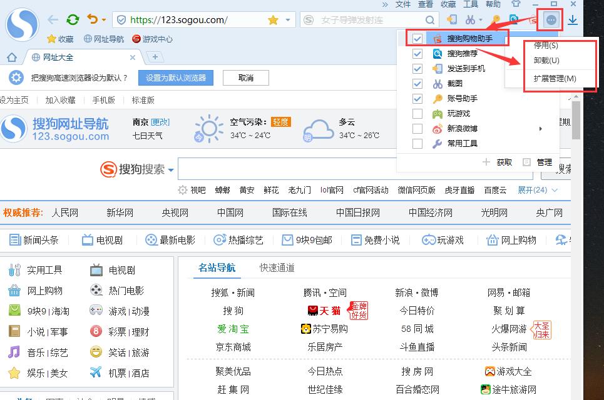This screenshot has height=400, width=604.
Task: Check 新浪微博 checkbox
Action: tap(417, 129)
